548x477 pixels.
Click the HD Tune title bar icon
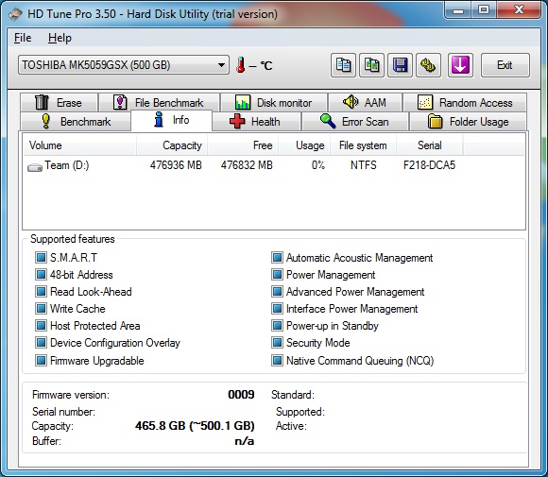point(16,14)
